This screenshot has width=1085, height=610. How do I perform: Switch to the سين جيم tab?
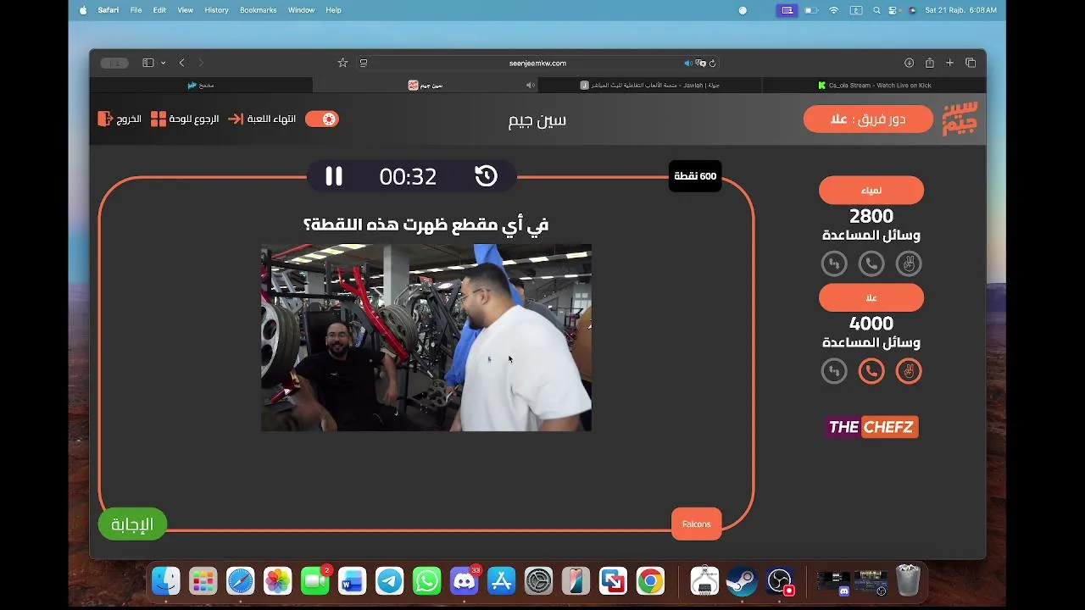[x=426, y=85]
